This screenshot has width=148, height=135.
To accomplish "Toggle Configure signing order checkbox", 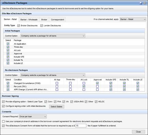I will [3, 106].
